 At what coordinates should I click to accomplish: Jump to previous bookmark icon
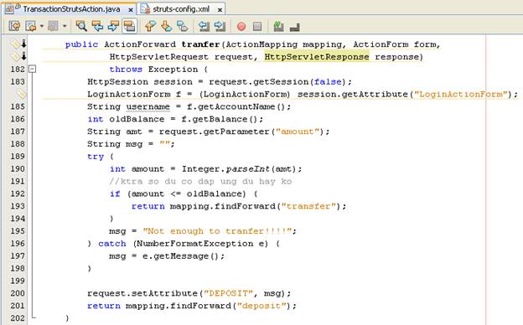click(x=150, y=26)
